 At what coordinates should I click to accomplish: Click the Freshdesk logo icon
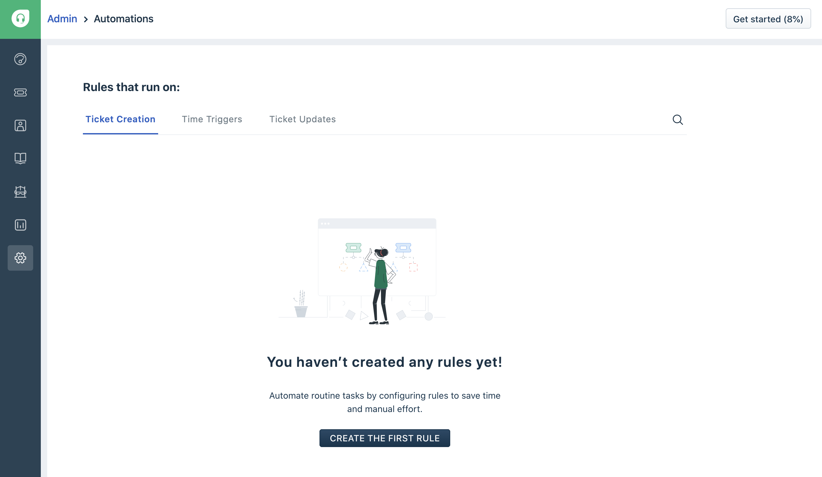(20, 18)
